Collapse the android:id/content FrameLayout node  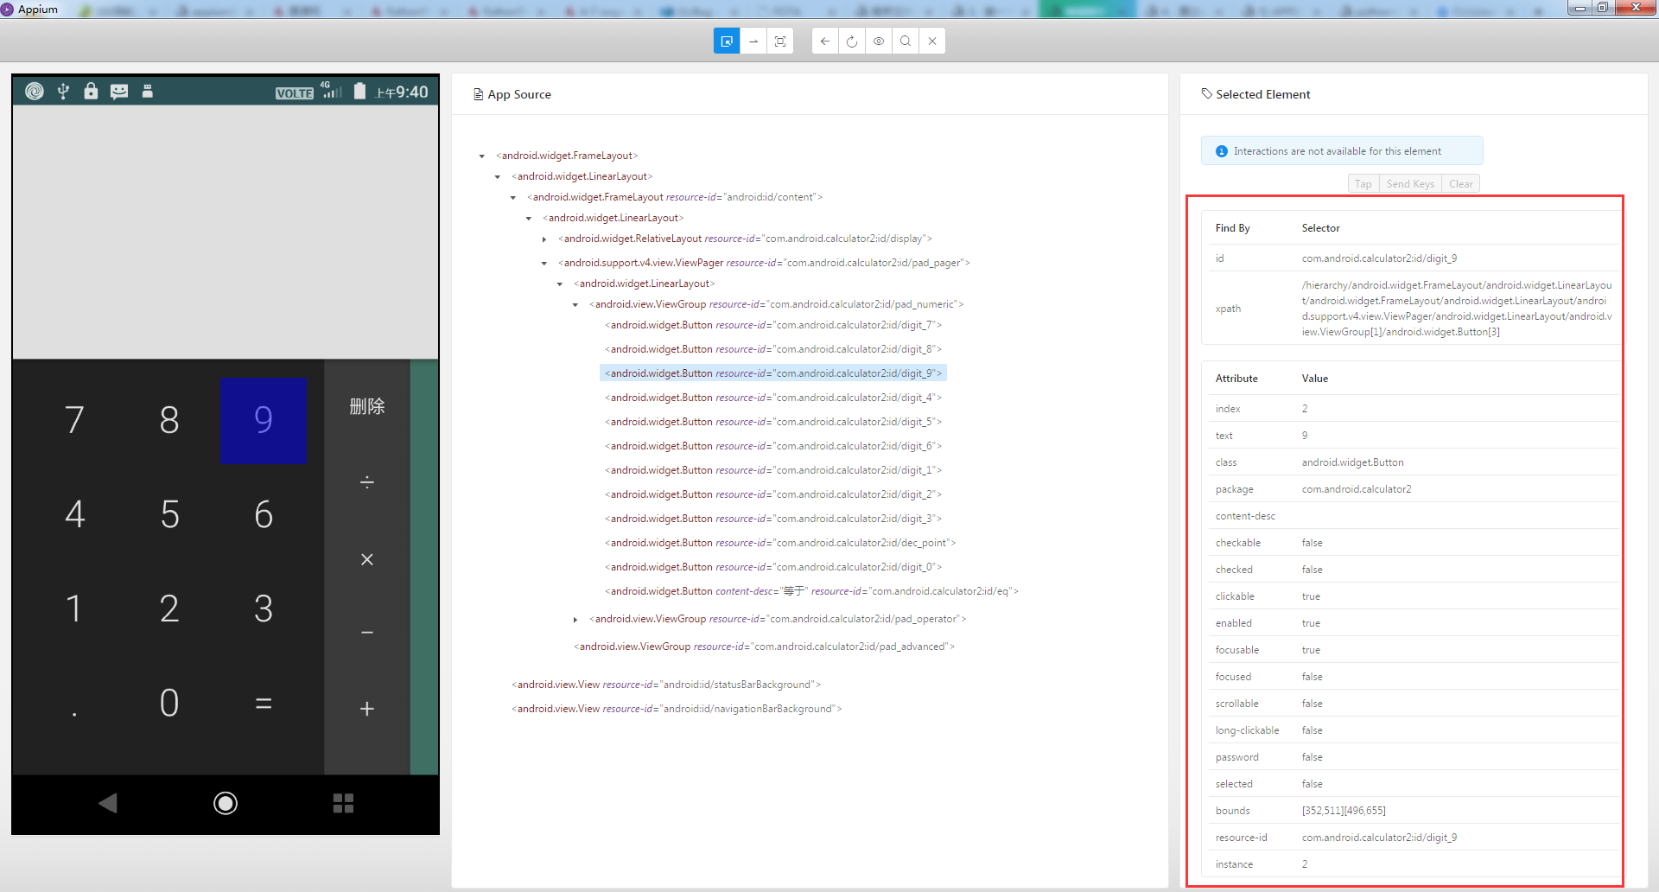pos(513,198)
